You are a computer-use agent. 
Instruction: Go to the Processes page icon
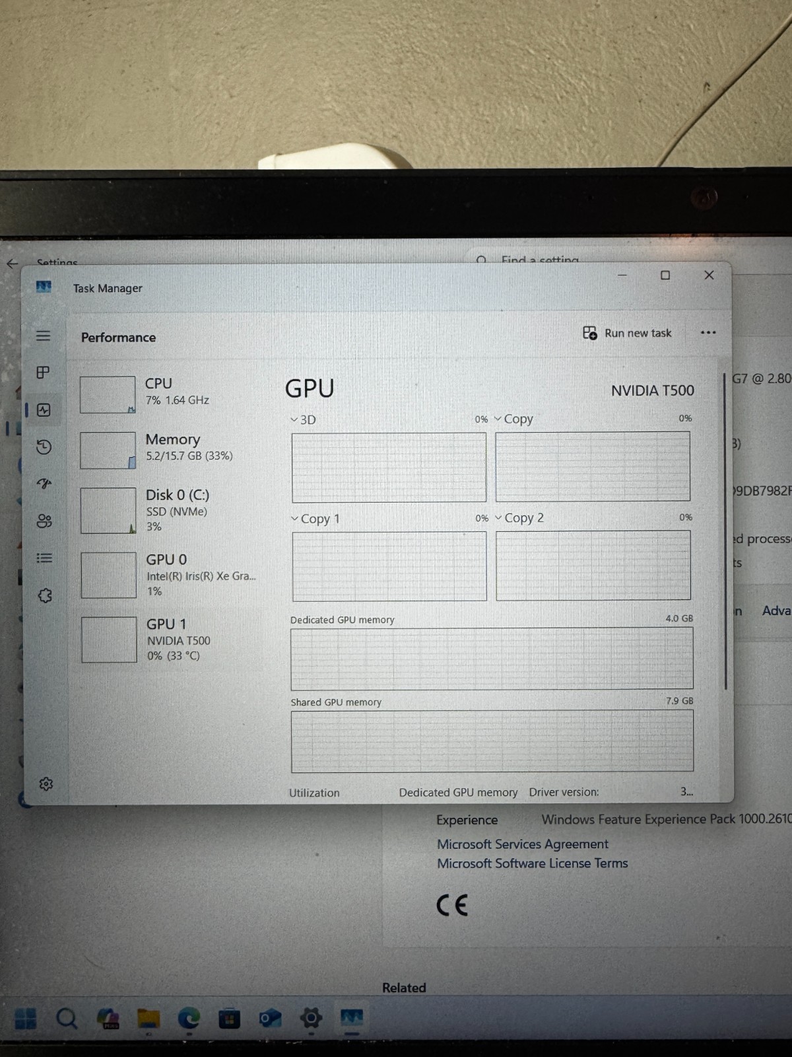coord(43,373)
